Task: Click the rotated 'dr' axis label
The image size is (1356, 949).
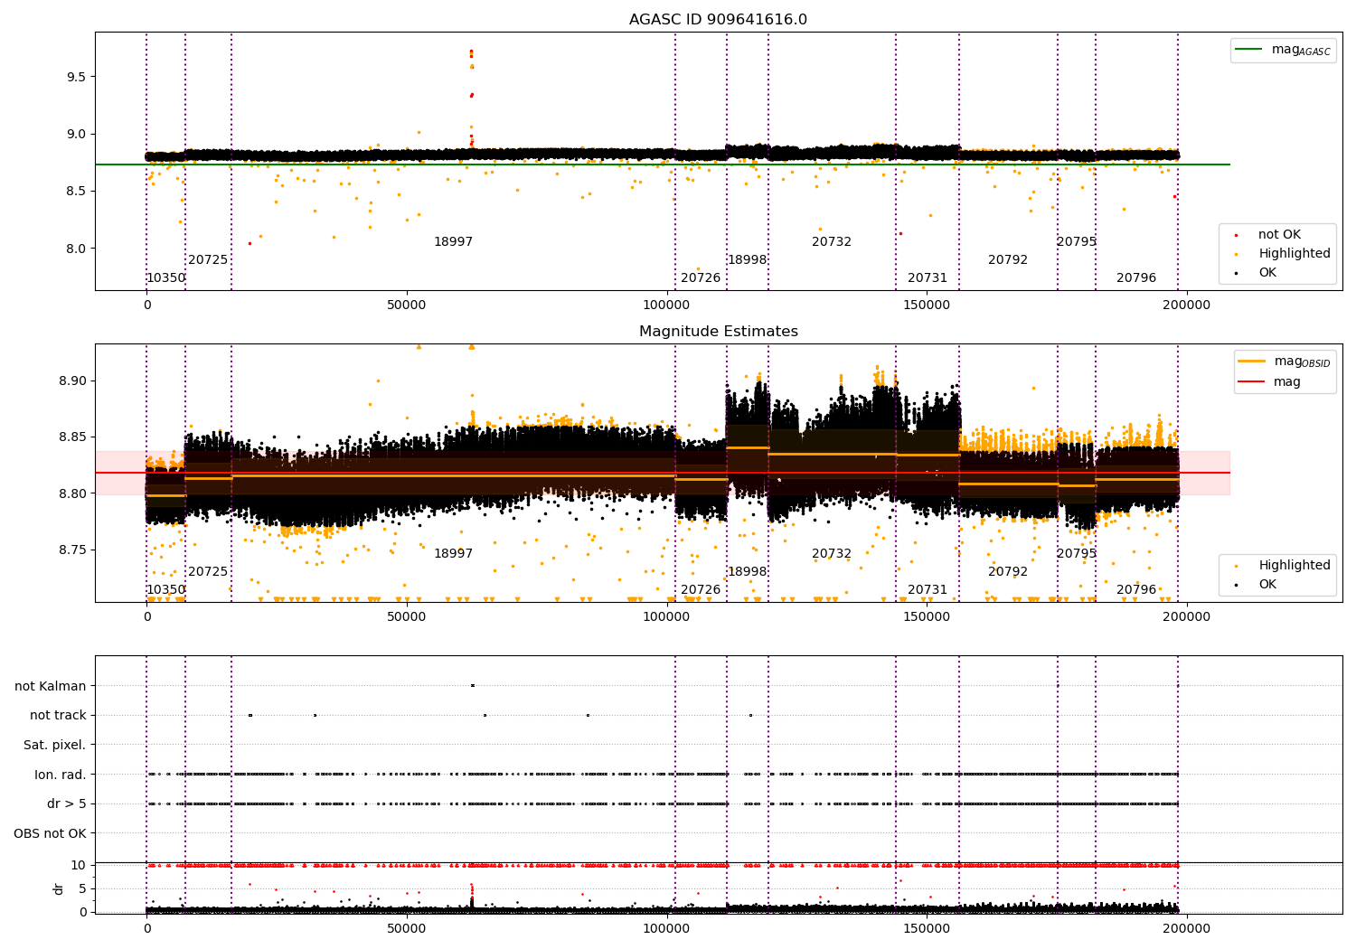Action: (x=59, y=888)
